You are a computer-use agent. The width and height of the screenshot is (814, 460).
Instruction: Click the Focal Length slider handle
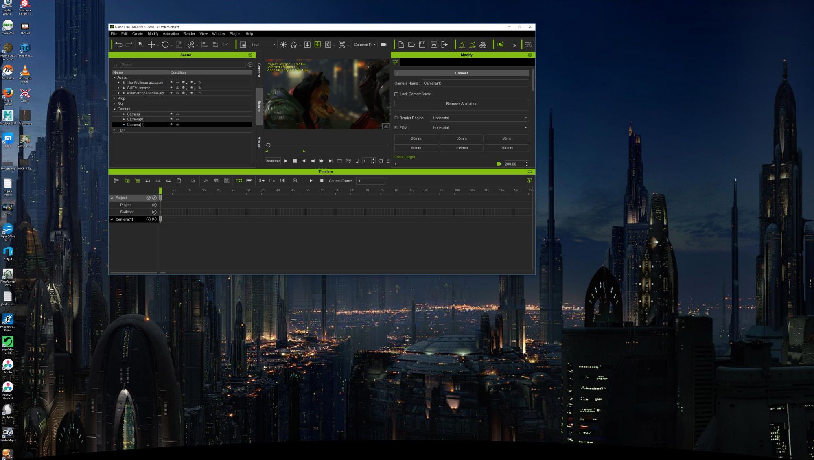coord(499,164)
